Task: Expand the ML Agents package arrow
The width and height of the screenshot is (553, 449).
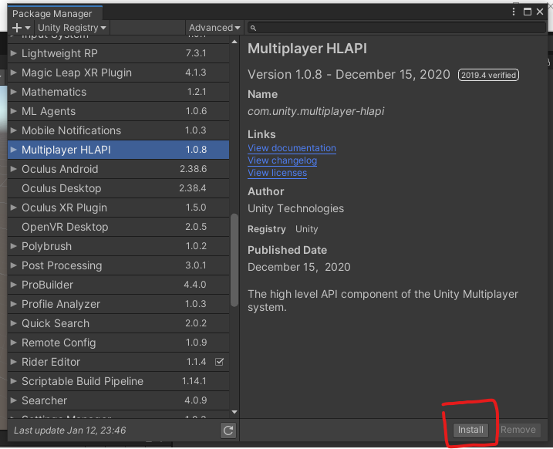Action: point(14,111)
